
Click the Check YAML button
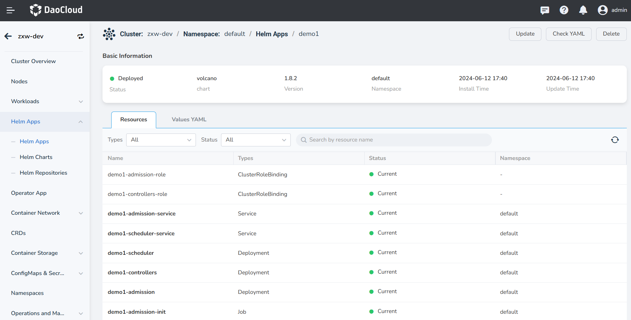[x=568, y=34]
